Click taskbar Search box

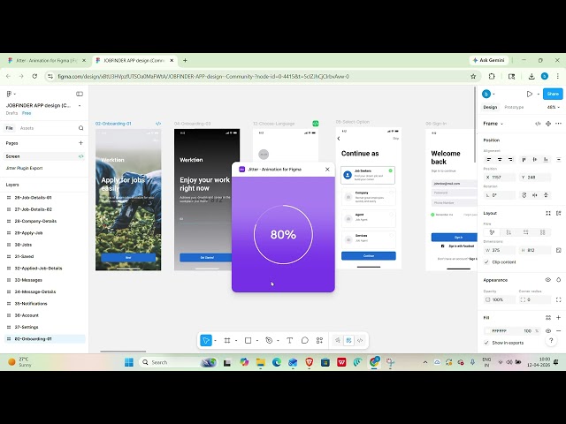click(x=177, y=362)
